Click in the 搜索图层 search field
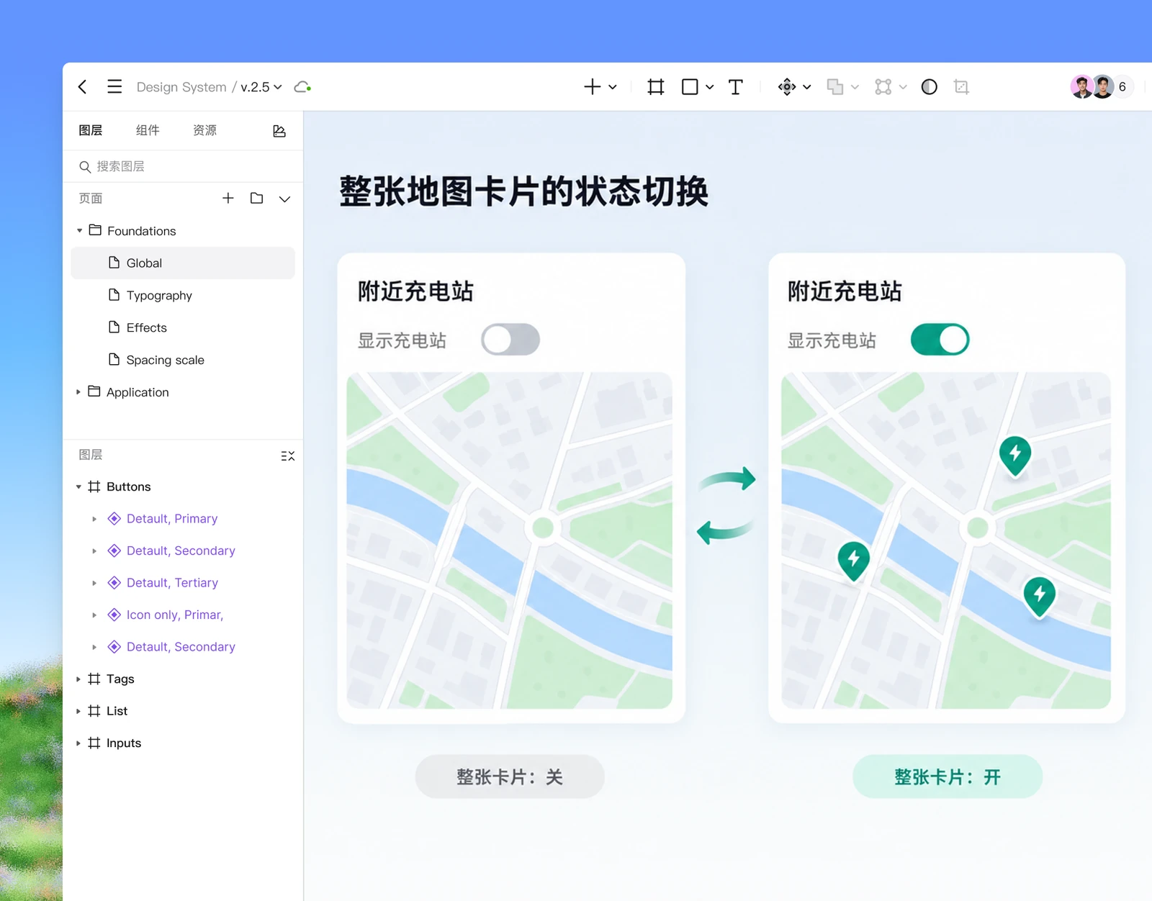This screenshot has height=901, width=1152. [x=183, y=167]
